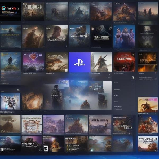This screenshot has width=159, height=159.
Task: Open the dark red tile with white lower-right title
Action: (x=123, y=124)
